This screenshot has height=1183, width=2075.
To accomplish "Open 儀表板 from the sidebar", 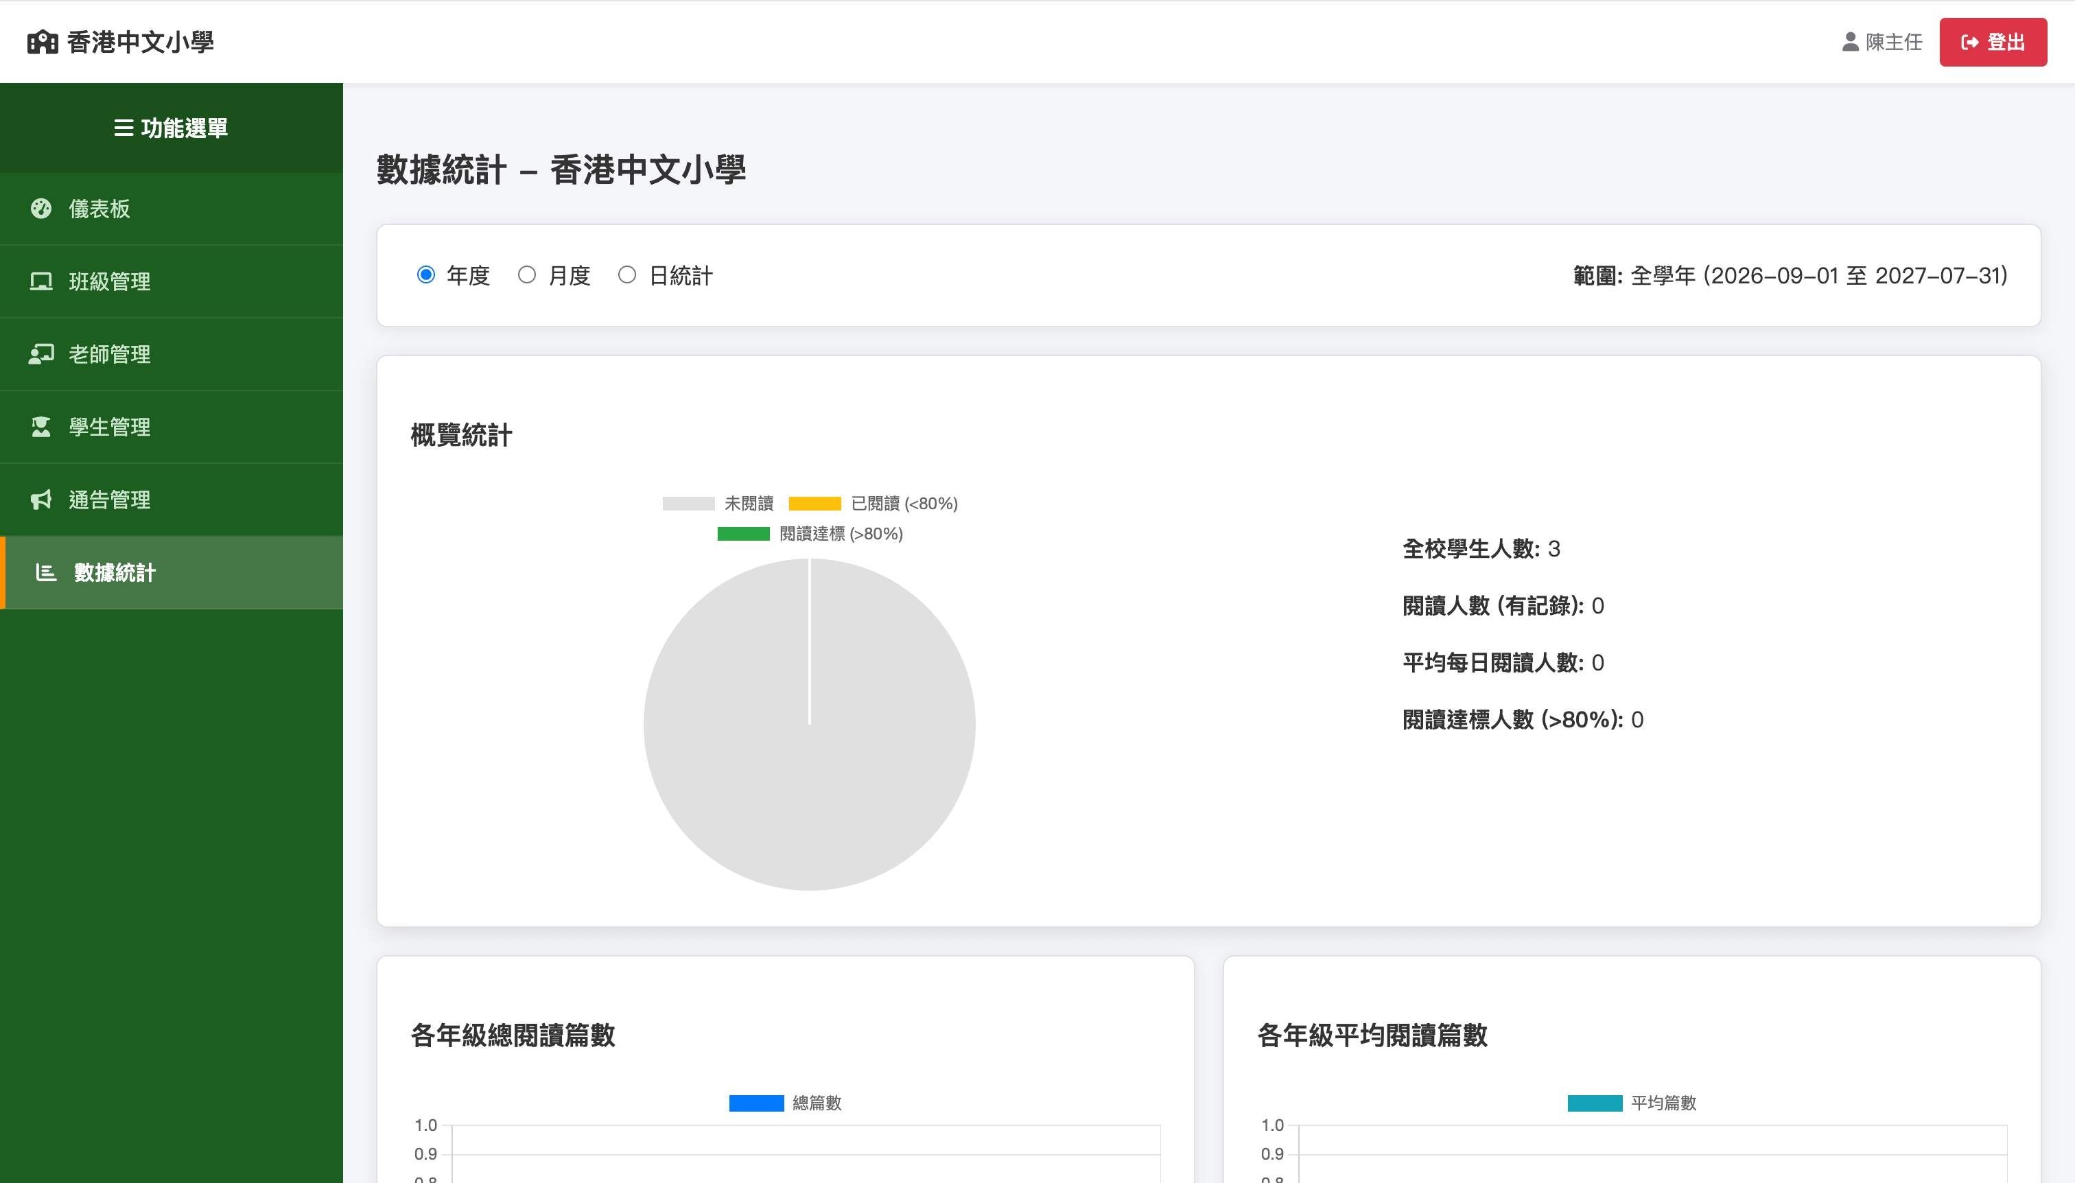I will point(172,209).
